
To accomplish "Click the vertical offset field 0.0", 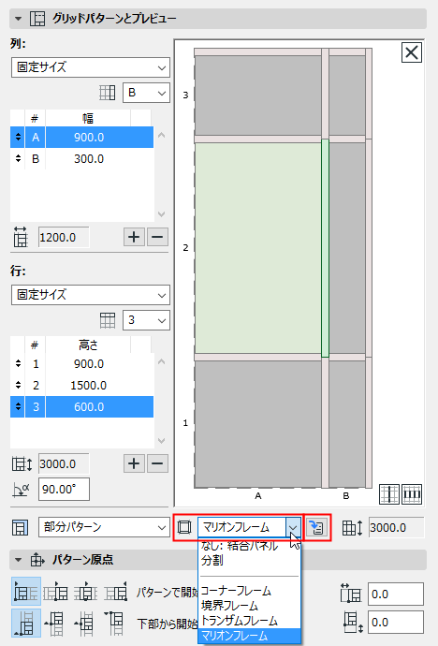I will pos(396,622).
